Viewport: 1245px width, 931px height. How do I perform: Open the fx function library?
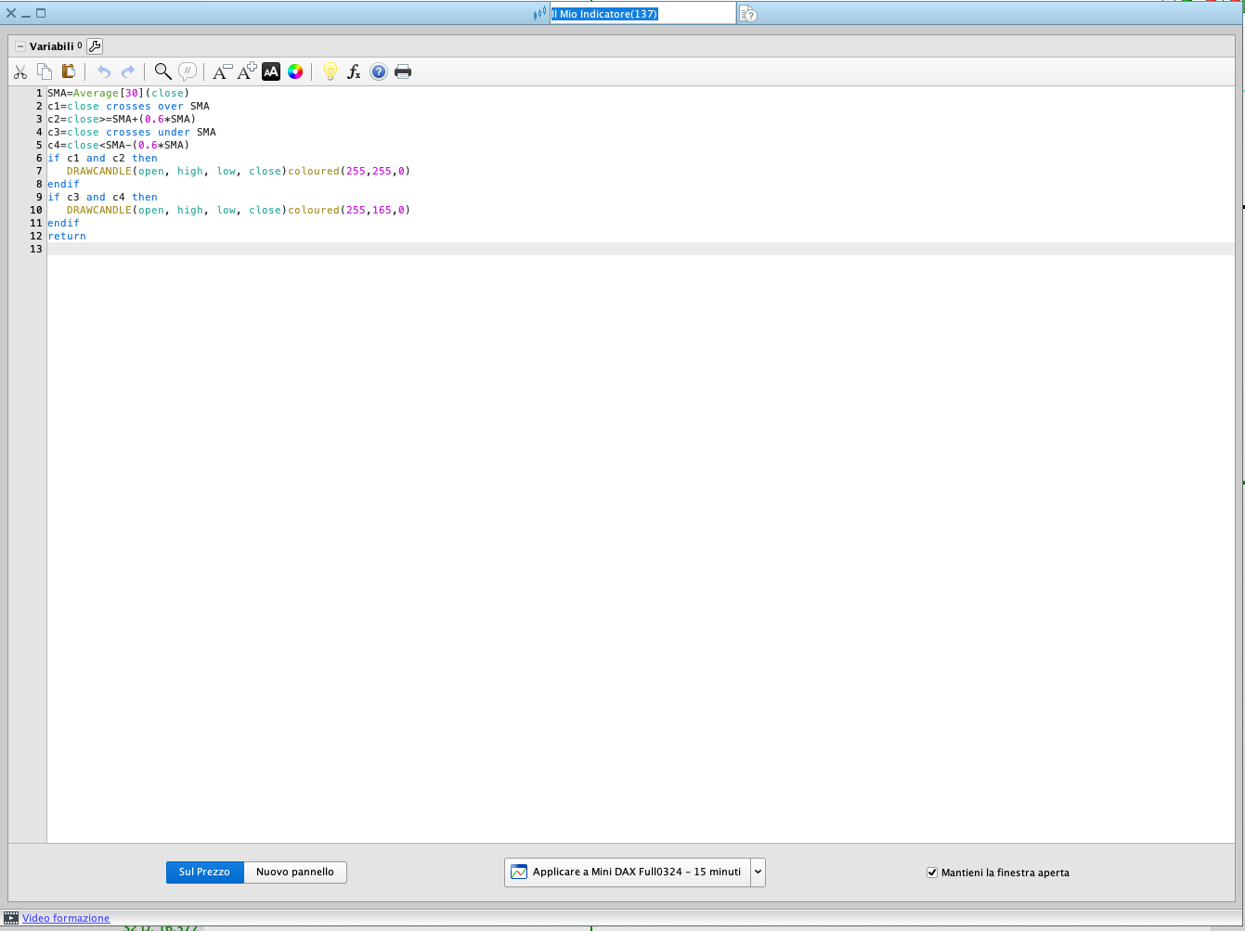pos(354,71)
